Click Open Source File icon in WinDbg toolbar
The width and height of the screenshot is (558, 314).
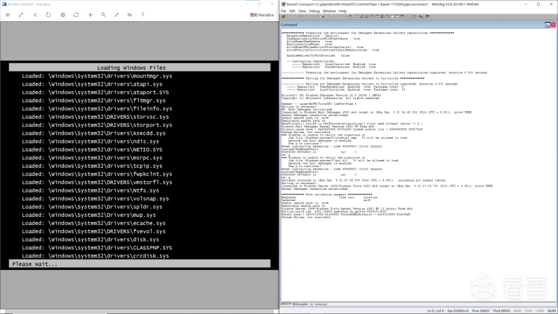point(283,16)
